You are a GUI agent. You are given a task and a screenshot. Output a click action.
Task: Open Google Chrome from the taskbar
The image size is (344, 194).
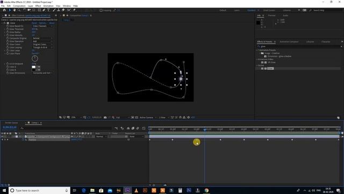tap(206, 190)
